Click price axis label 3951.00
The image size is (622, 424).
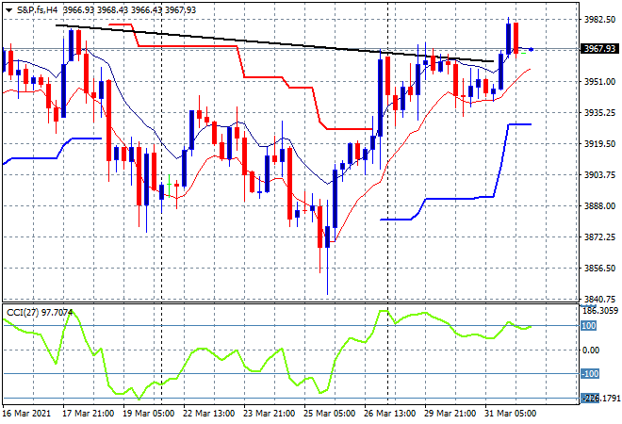[599, 82]
